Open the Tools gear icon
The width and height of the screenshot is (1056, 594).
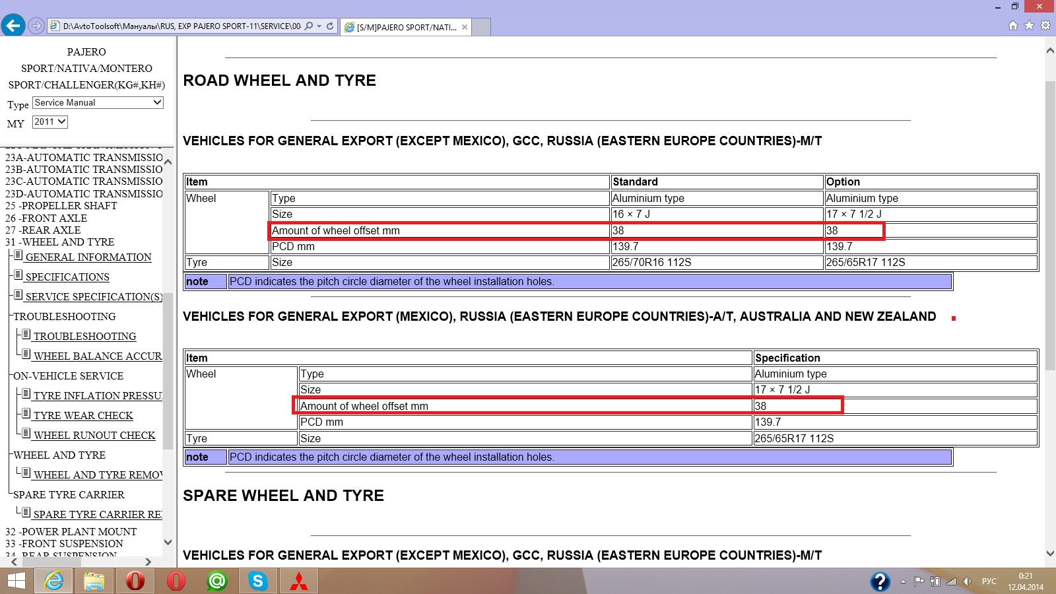[1045, 26]
